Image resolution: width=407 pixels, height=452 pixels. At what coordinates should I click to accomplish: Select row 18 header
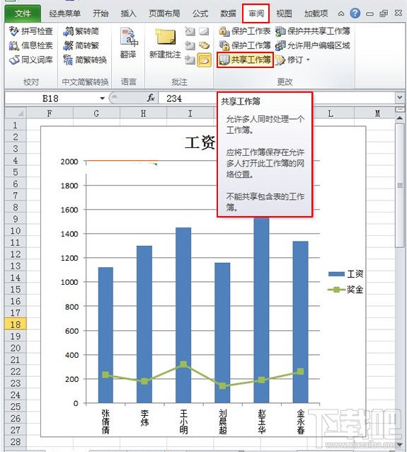tap(16, 324)
